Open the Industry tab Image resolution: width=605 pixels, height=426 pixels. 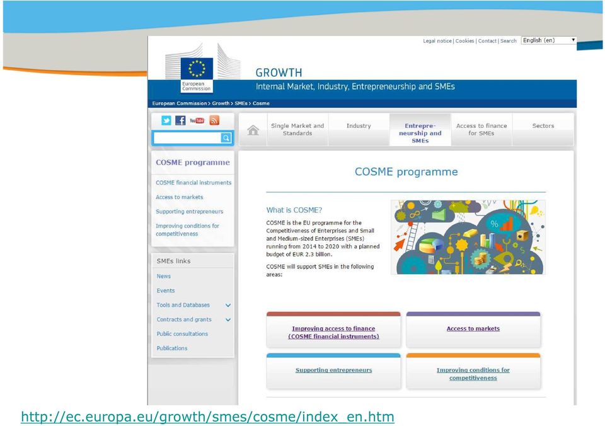pyautogui.click(x=359, y=130)
